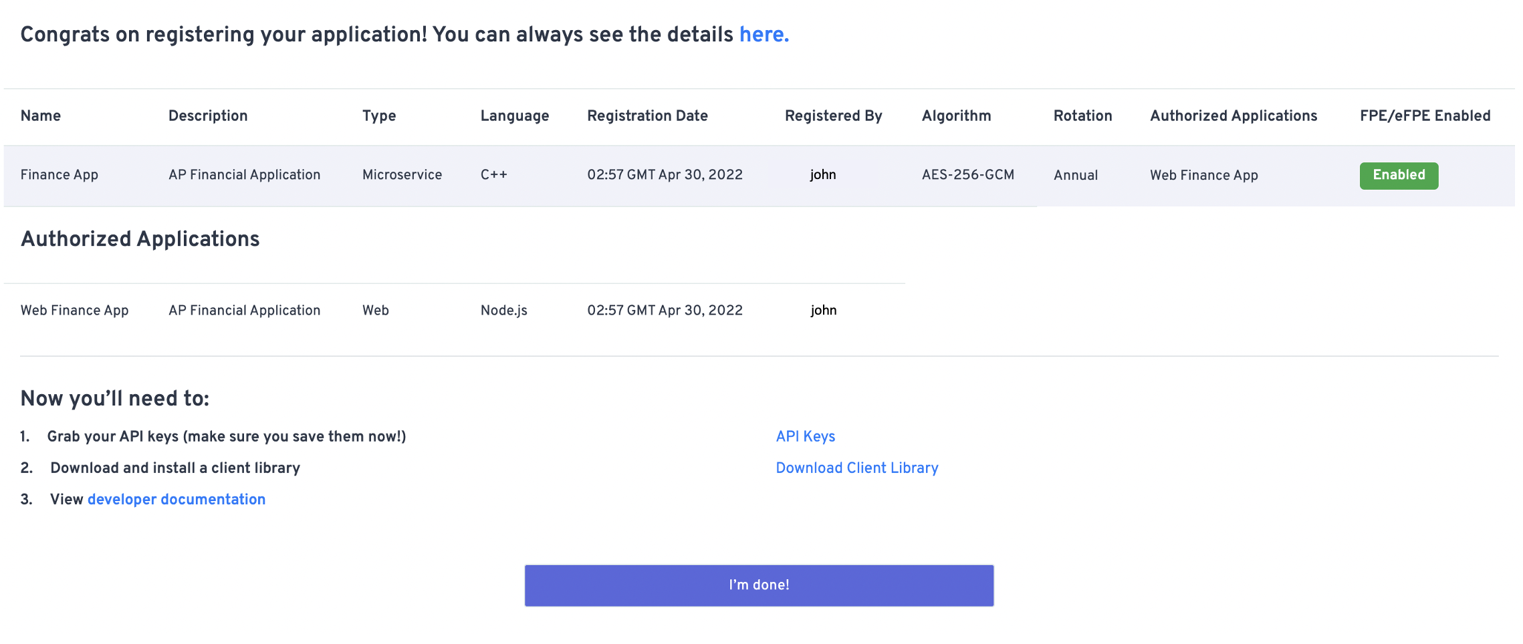Click the FPE/eFPE Enabled column header
The image size is (1523, 644).
point(1425,116)
